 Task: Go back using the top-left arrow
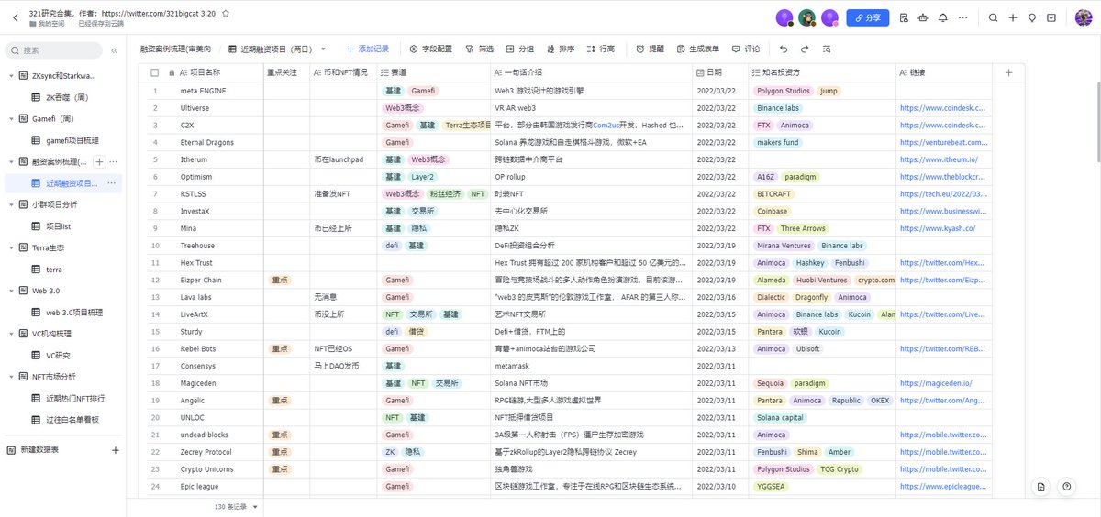click(16, 17)
